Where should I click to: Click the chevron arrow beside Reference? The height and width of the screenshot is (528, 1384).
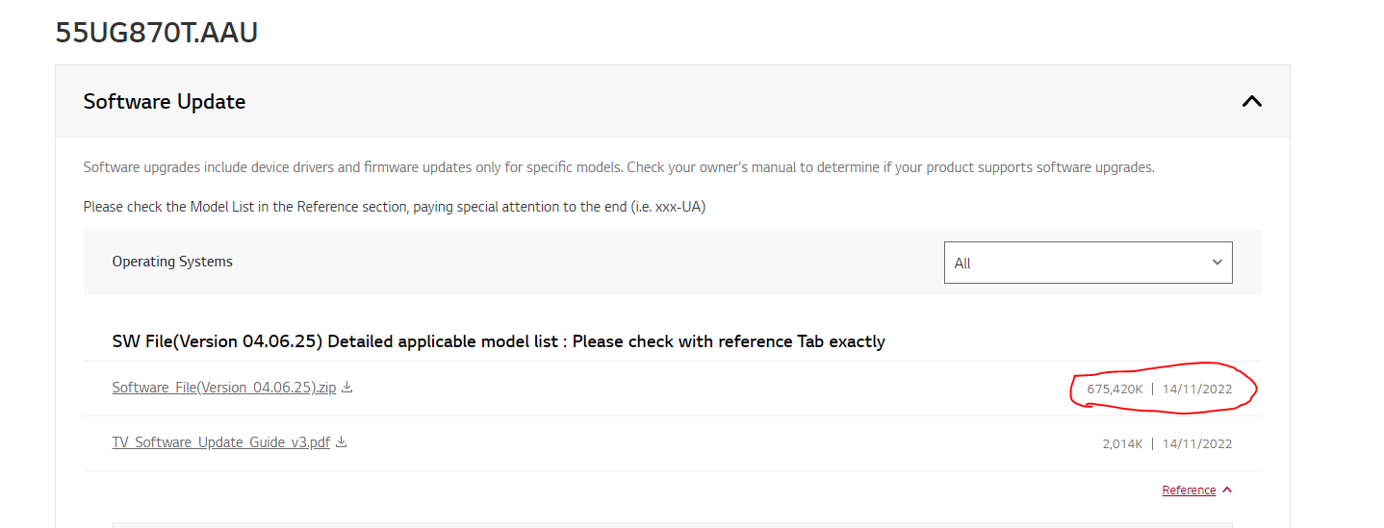(1227, 490)
